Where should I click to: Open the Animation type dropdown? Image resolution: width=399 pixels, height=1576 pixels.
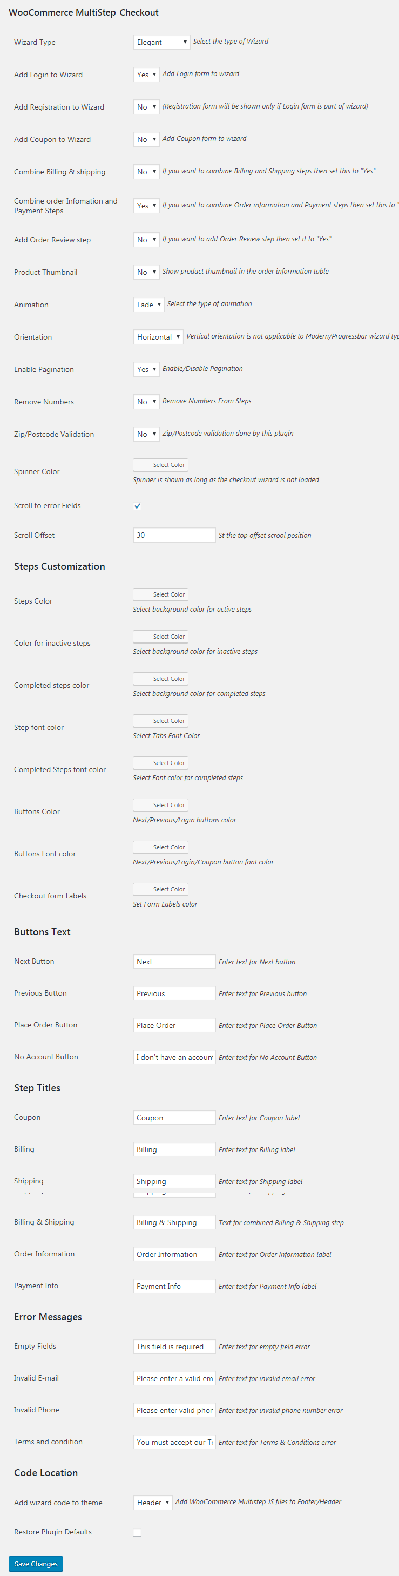[148, 305]
